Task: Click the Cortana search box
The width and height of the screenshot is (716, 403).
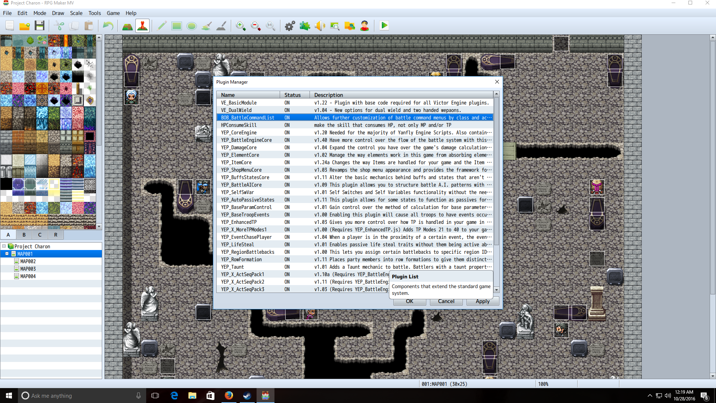Action: [82, 396]
